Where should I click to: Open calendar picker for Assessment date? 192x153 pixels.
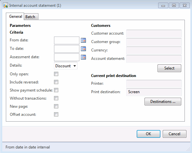(x=83, y=57)
